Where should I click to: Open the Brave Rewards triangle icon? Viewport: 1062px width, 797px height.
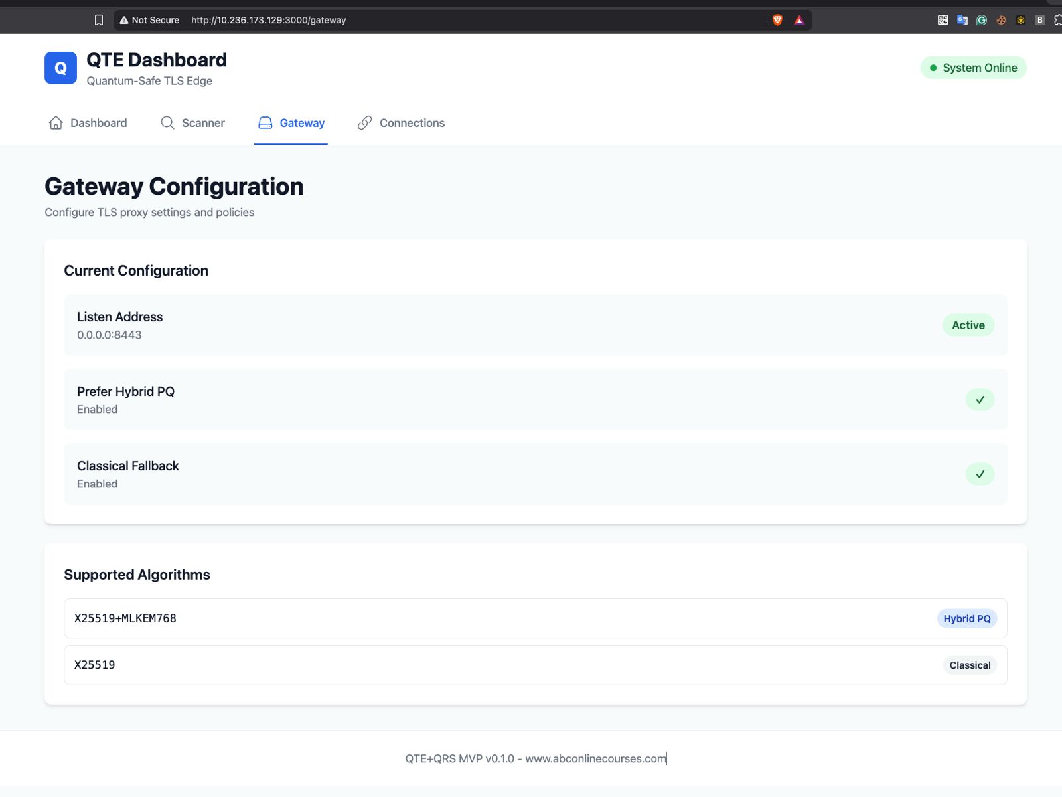(798, 20)
